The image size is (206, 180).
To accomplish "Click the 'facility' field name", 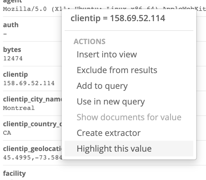I will [x=14, y=174].
